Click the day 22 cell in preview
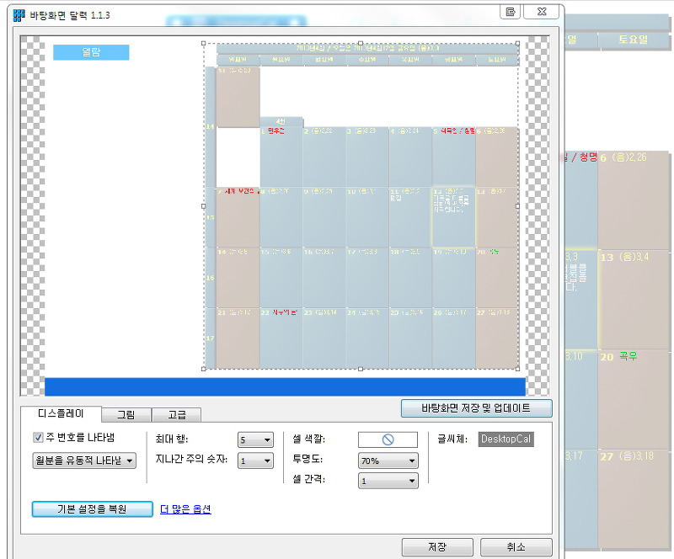 pyautogui.click(x=281, y=338)
